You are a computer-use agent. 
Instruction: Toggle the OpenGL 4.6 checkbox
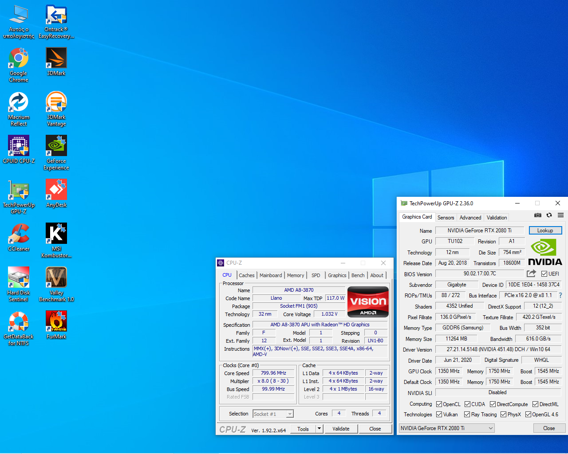pyautogui.click(x=528, y=415)
